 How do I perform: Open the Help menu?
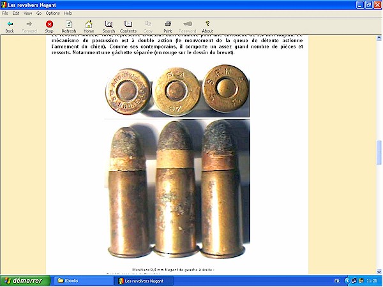(68, 13)
